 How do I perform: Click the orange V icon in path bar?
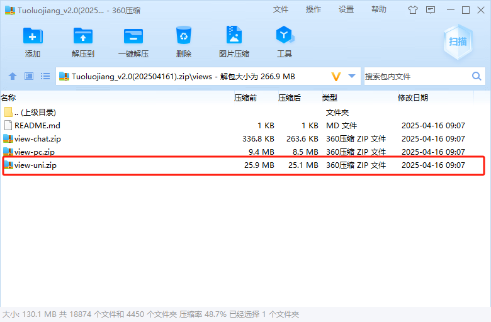[336, 76]
